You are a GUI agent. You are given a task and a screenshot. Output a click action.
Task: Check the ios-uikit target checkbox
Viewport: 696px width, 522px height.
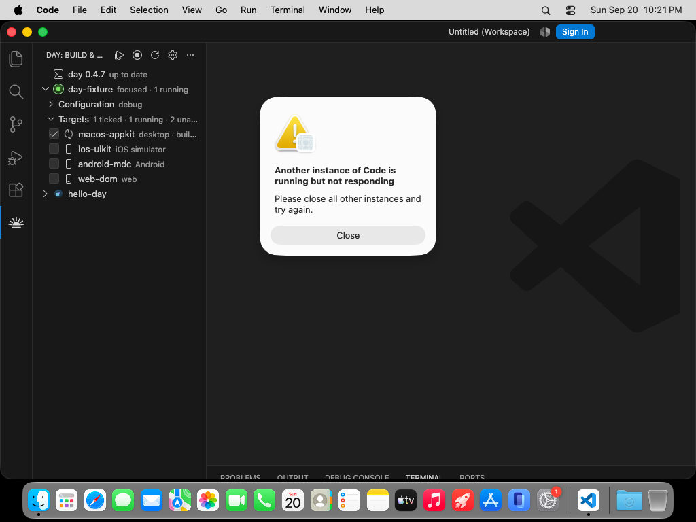(54, 149)
